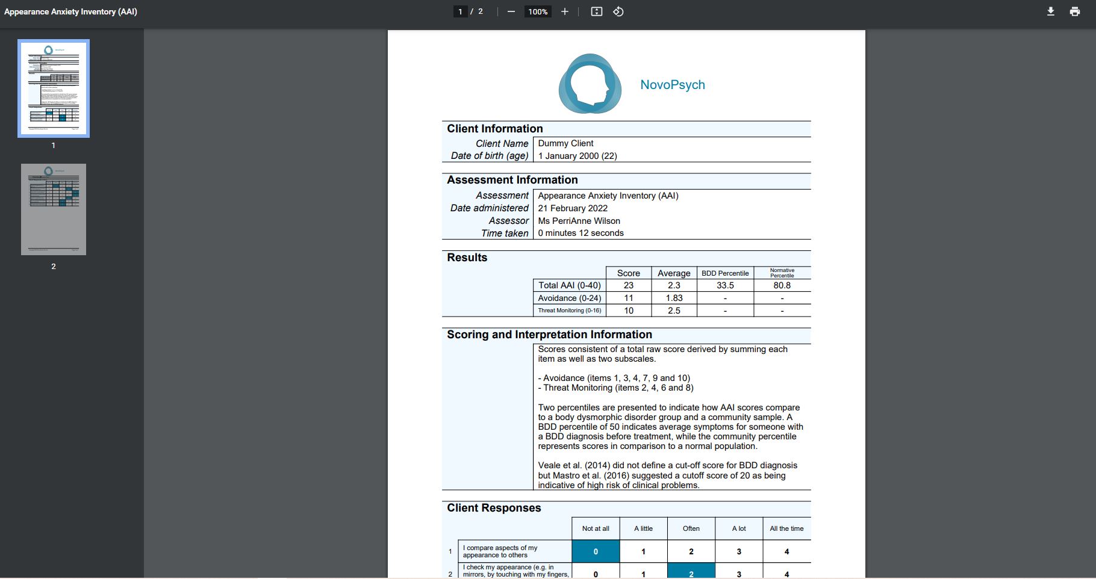The height and width of the screenshot is (579, 1096).
Task: Click the 100% zoom level field
Action: (538, 11)
